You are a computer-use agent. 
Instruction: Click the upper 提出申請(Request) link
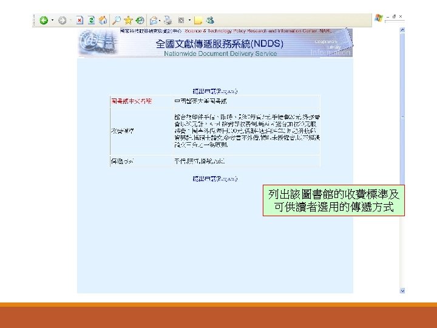click(215, 91)
